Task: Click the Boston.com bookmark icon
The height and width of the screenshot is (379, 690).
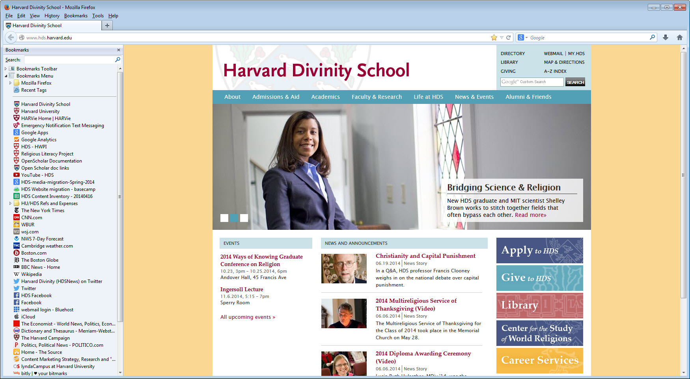Action: [x=17, y=253]
